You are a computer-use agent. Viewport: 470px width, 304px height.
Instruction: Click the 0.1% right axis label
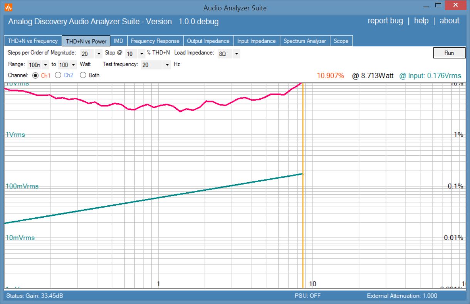(455, 186)
